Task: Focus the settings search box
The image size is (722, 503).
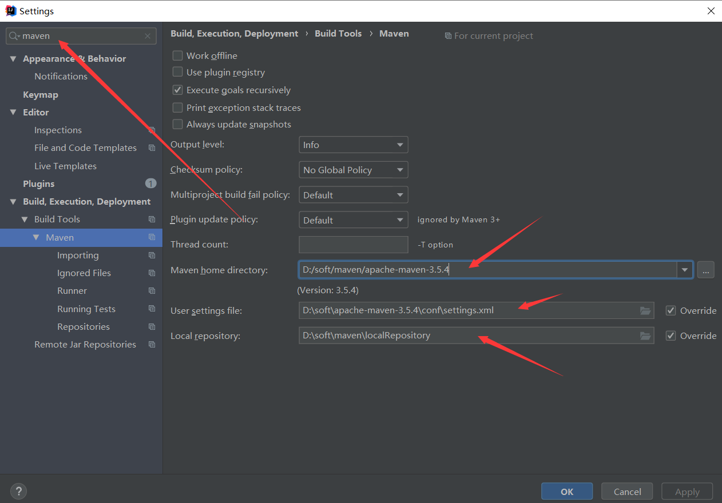Action: pyautogui.click(x=81, y=36)
